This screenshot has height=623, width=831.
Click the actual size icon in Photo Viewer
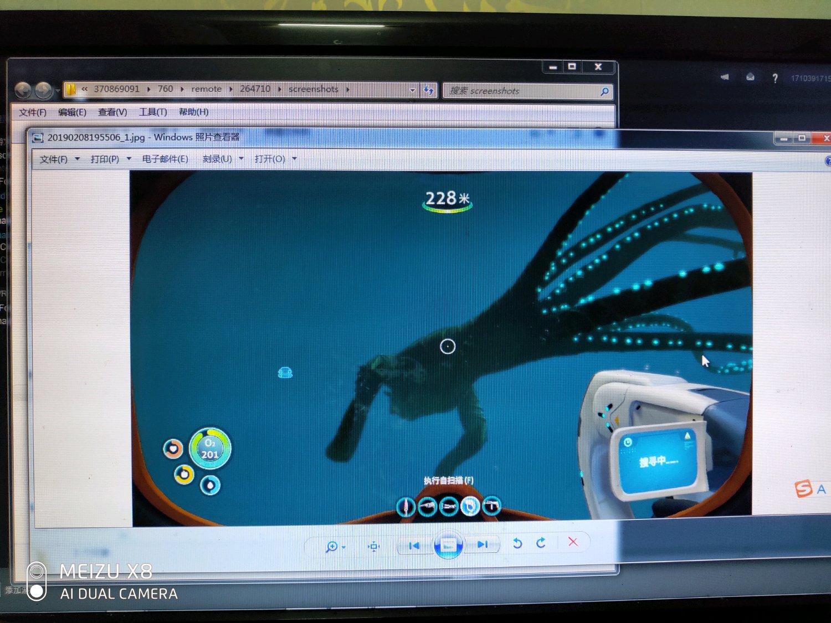(374, 546)
